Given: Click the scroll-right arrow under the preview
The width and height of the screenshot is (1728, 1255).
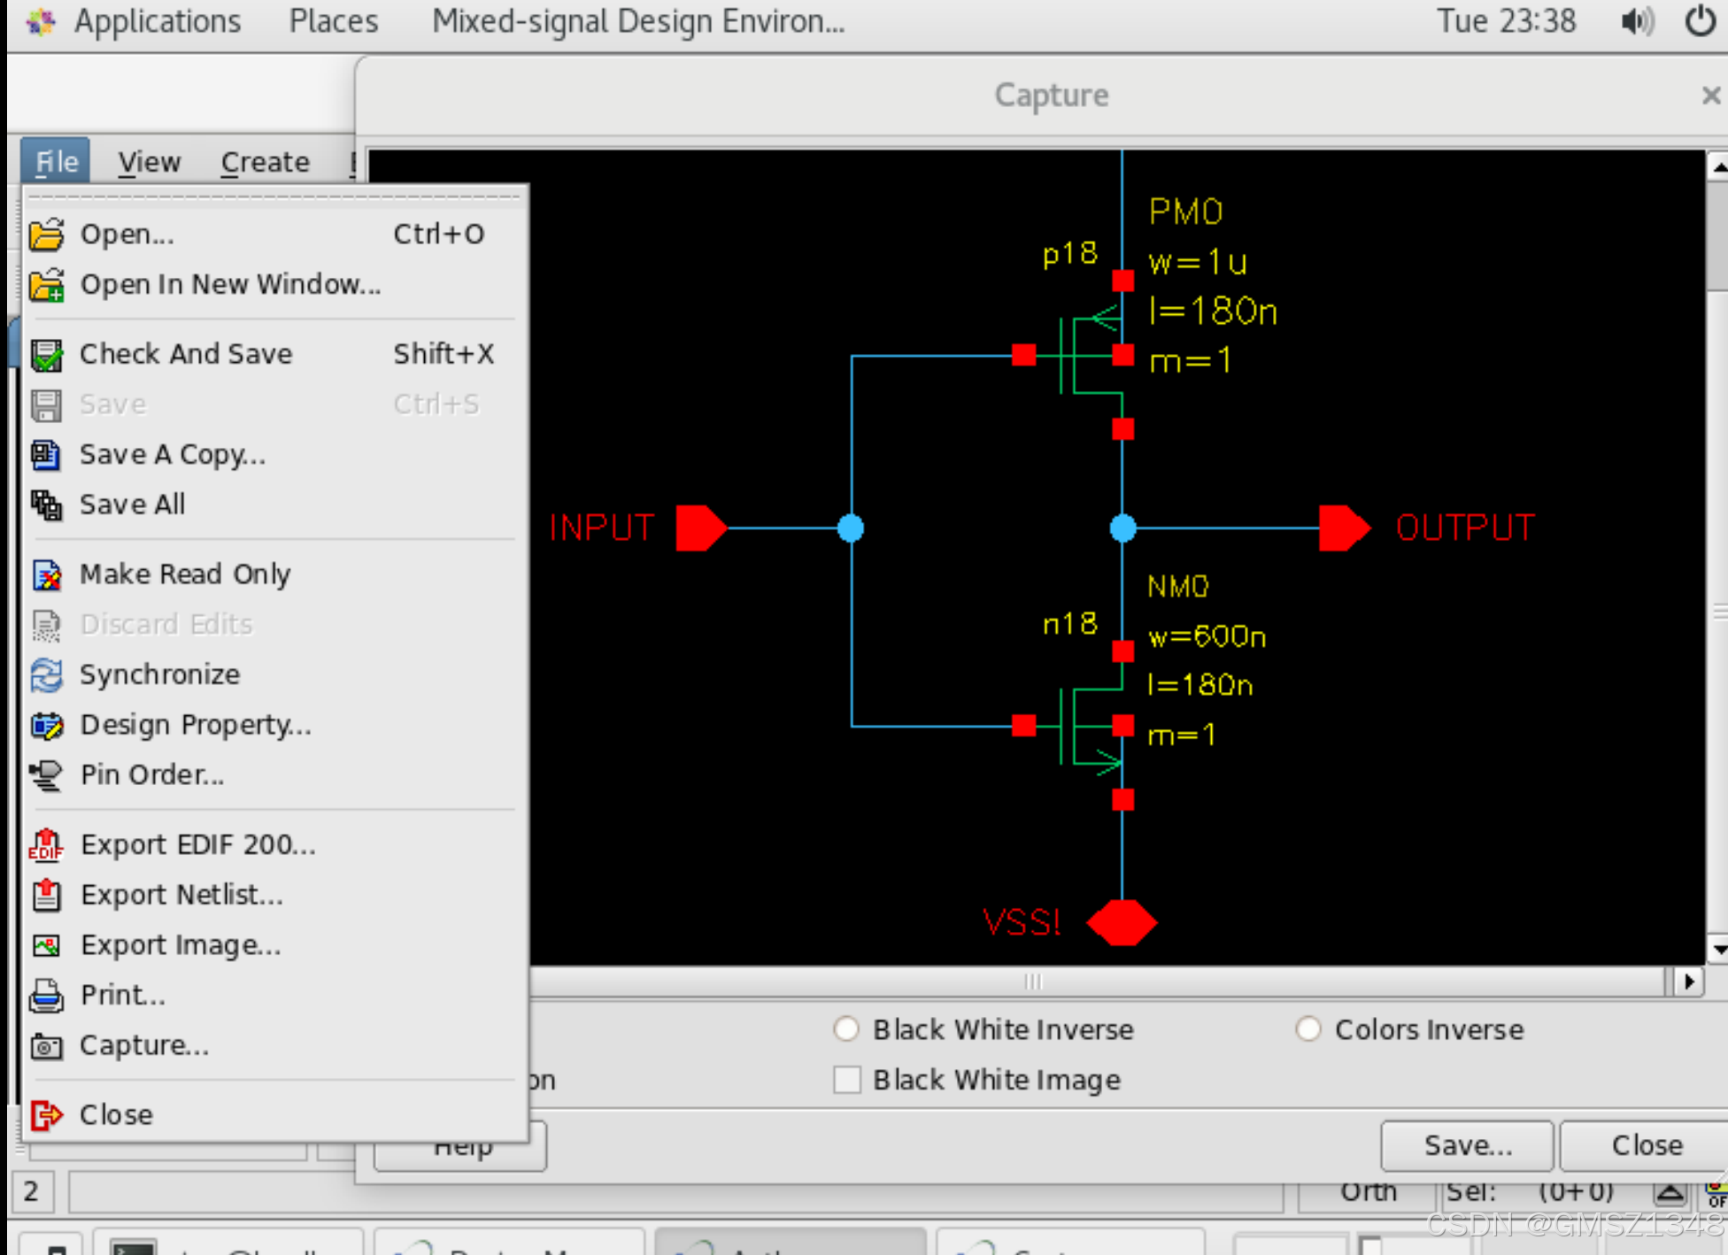Looking at the screenshot, I should point(1688,982).
